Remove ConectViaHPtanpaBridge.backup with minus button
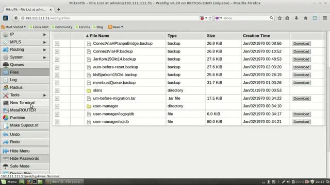This screenshot has height=185, width=330. click(57, 44)
